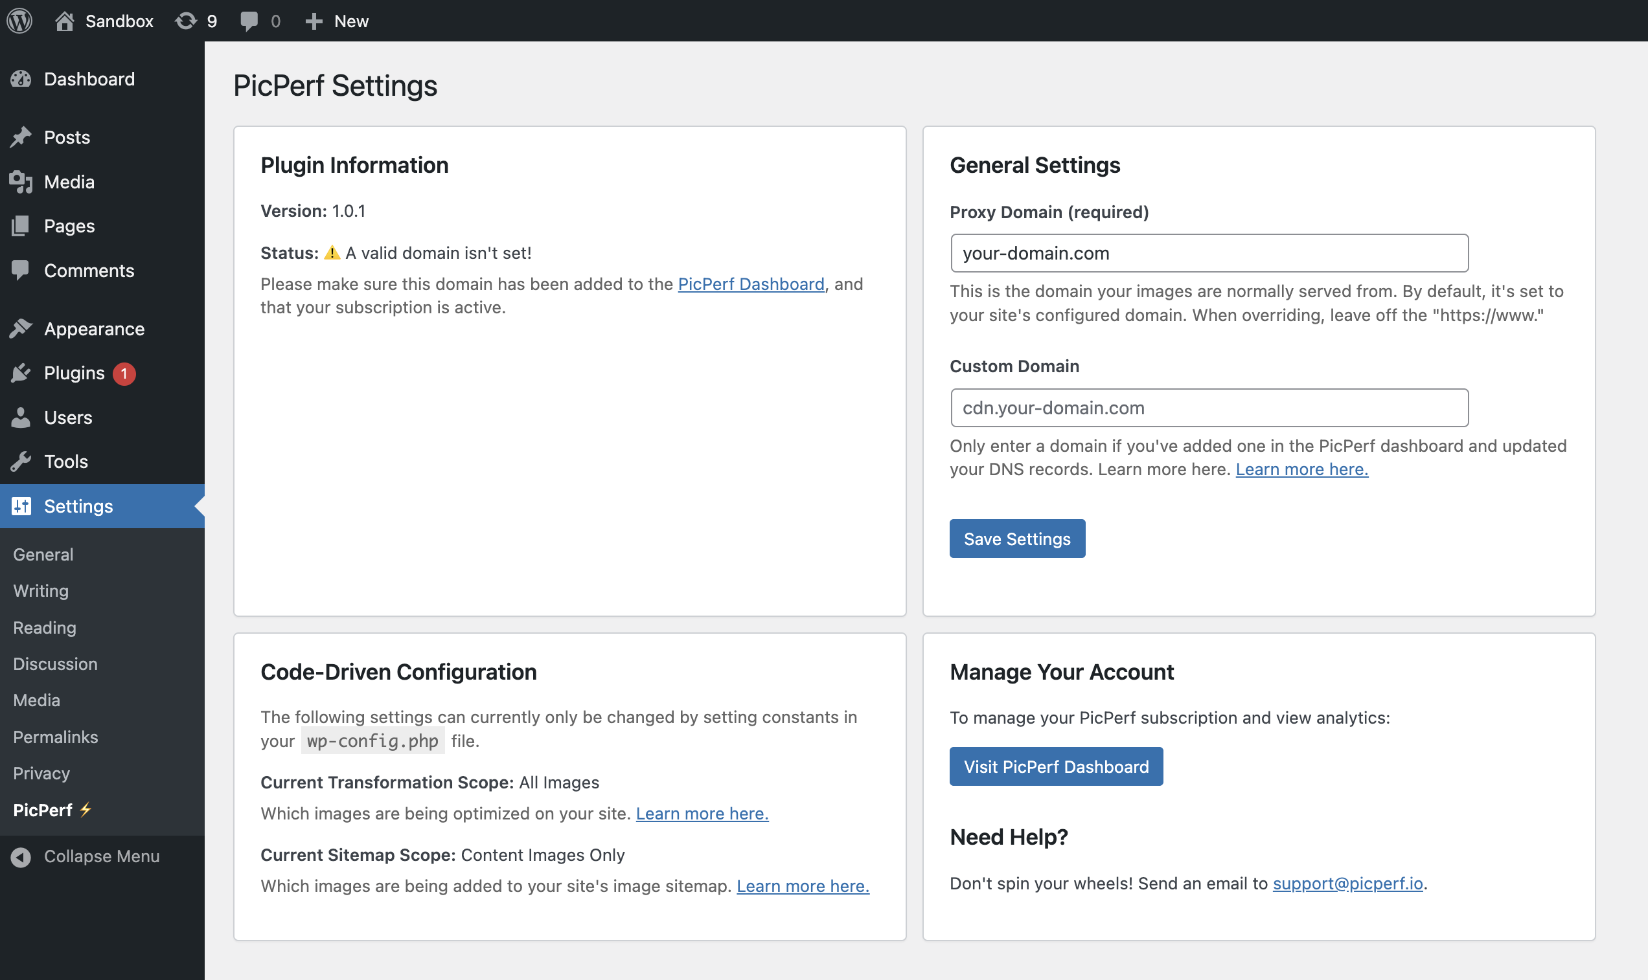This screenshot has height=980, width=1648.
Task: Open Appearance via its paintbrush icon
Action: (x=22, y=328)
